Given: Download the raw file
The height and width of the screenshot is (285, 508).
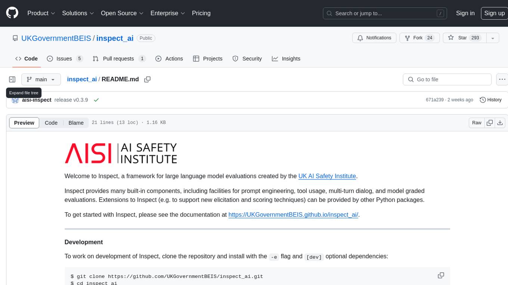Looking at the screenshot, I should click(500, 123).
